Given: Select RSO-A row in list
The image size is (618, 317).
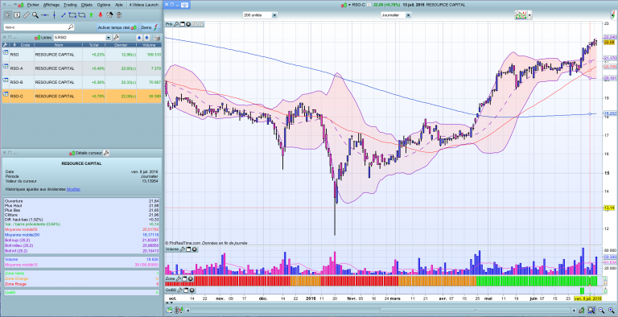Looking at the screenshot, I should tap(82, 68).
